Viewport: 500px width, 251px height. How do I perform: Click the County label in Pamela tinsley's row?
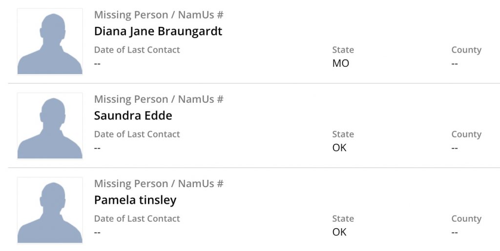click(x=466, y=218)
